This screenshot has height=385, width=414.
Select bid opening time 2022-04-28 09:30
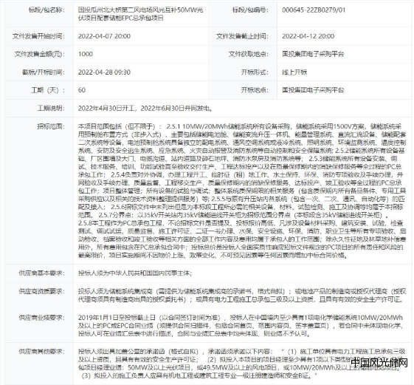click(x=104, y=72)
